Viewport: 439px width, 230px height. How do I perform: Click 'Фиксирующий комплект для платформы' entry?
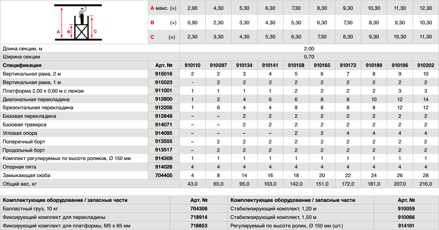pyautogui.click(x=66, y=226)
